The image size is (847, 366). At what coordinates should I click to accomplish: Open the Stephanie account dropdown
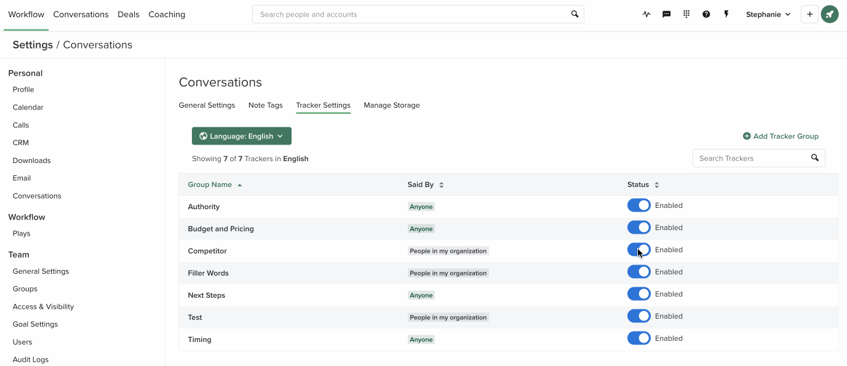[768, 14]
